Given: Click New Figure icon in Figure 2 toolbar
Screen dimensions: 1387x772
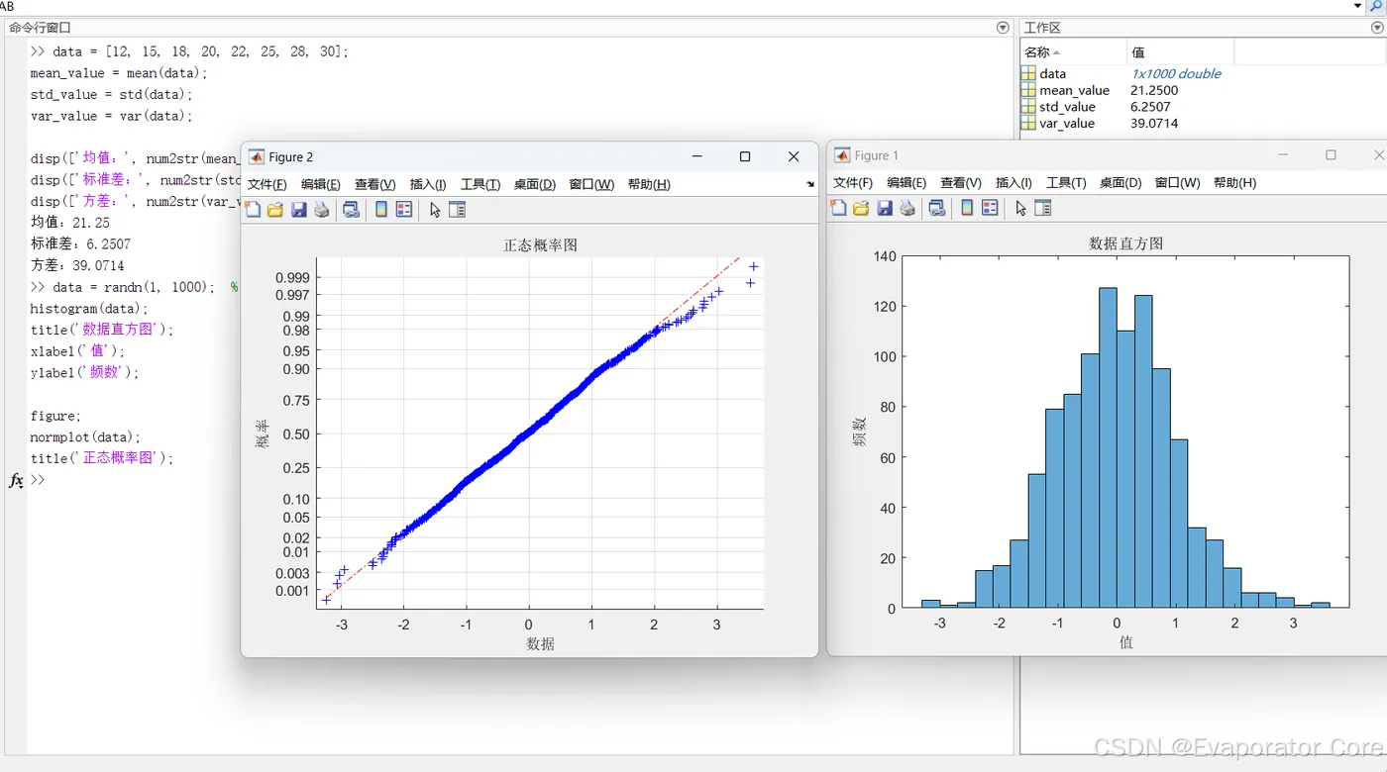Looking at the screenshot, I should (x=253, y=210).
